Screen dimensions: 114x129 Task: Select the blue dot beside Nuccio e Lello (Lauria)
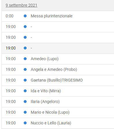(x=25, y=123)
